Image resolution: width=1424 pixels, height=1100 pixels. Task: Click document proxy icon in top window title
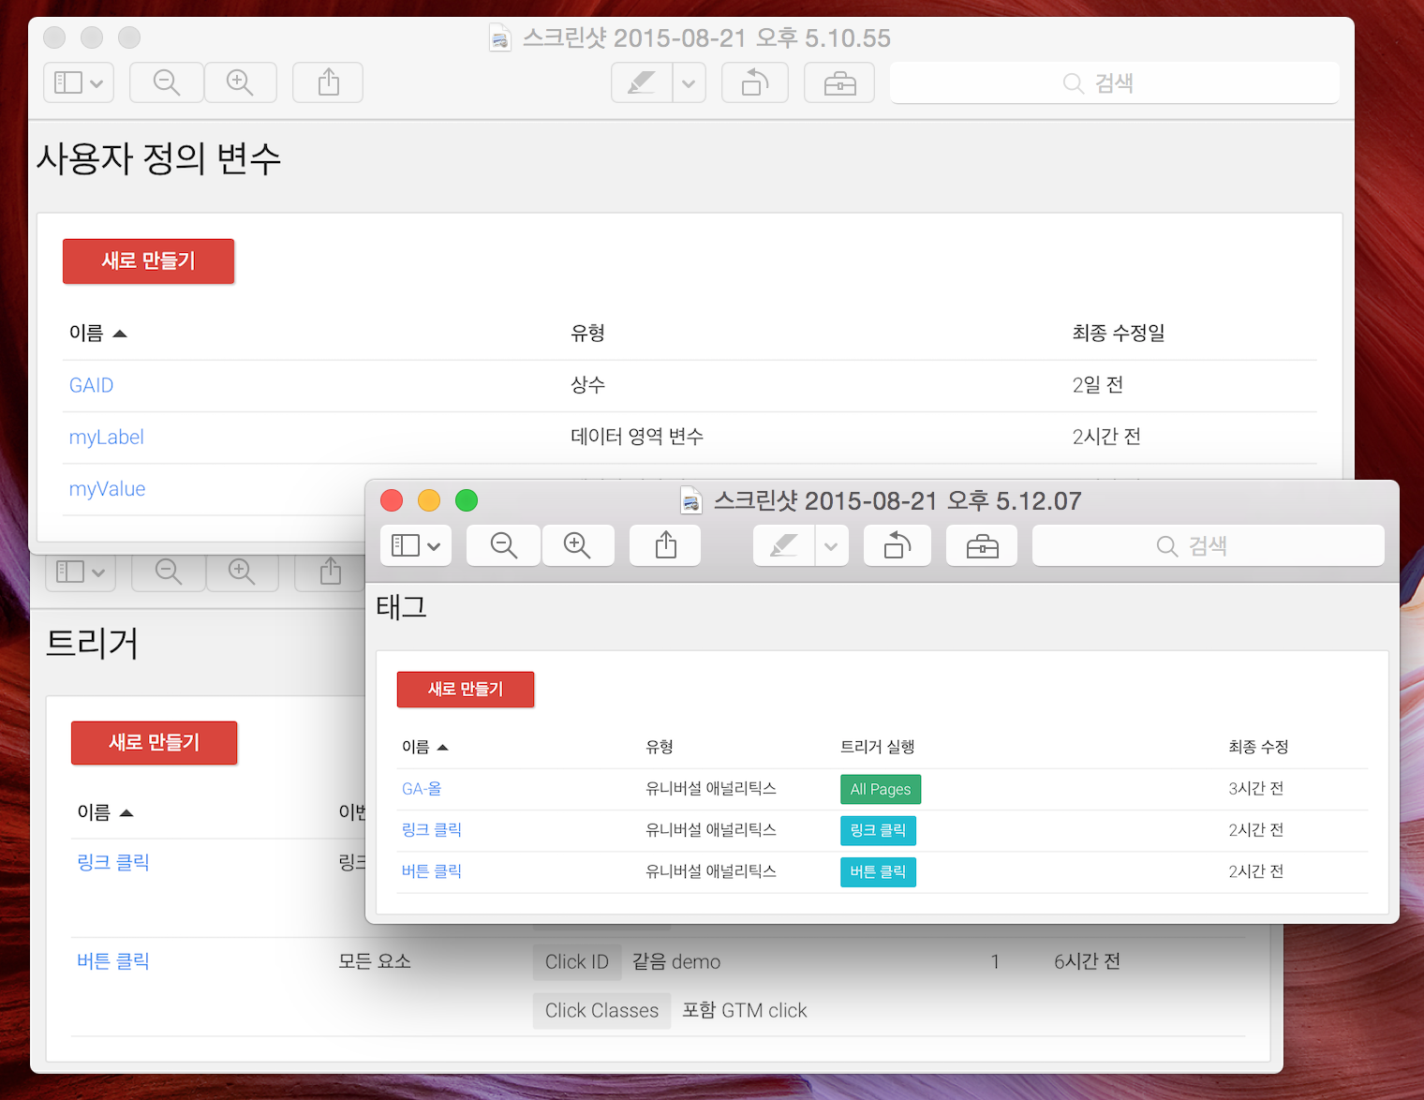pos(500,38)
